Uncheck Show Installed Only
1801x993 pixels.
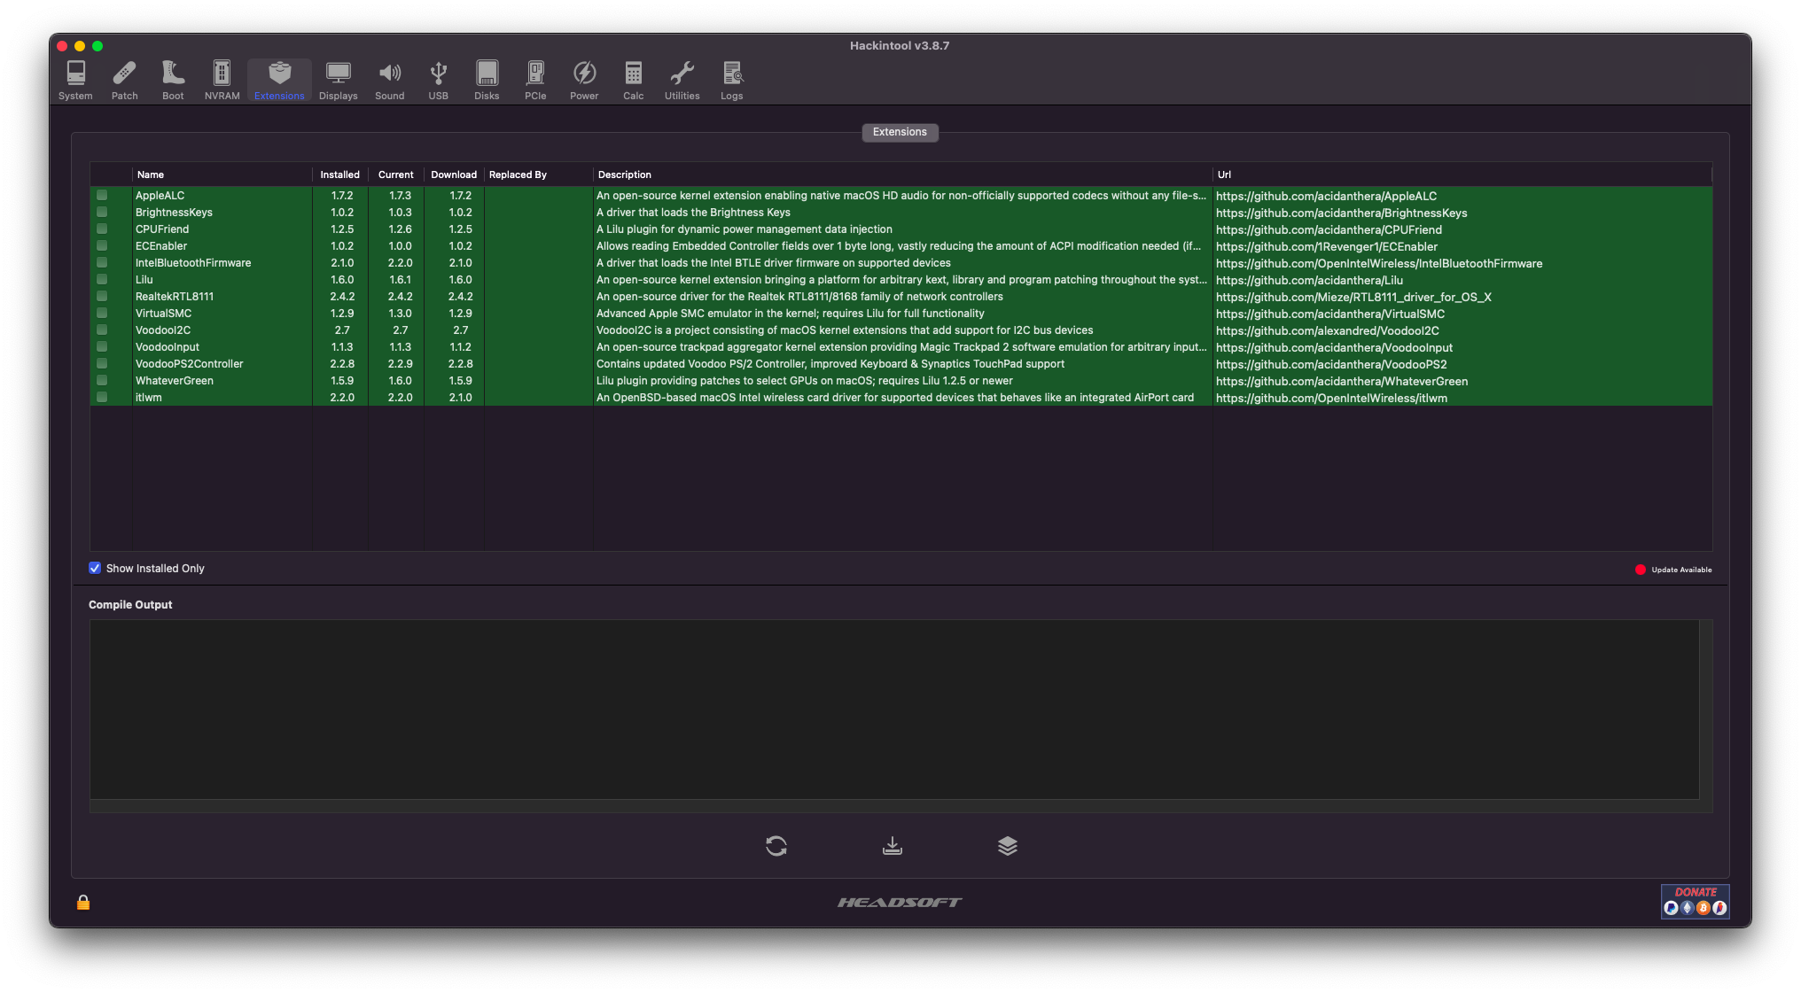point(94,568)
